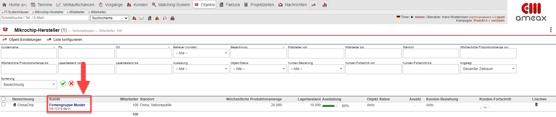The height and width of the screenshot is (117, 556).
Task: Click Liste konfigurieren
Action: click(68, 40)
